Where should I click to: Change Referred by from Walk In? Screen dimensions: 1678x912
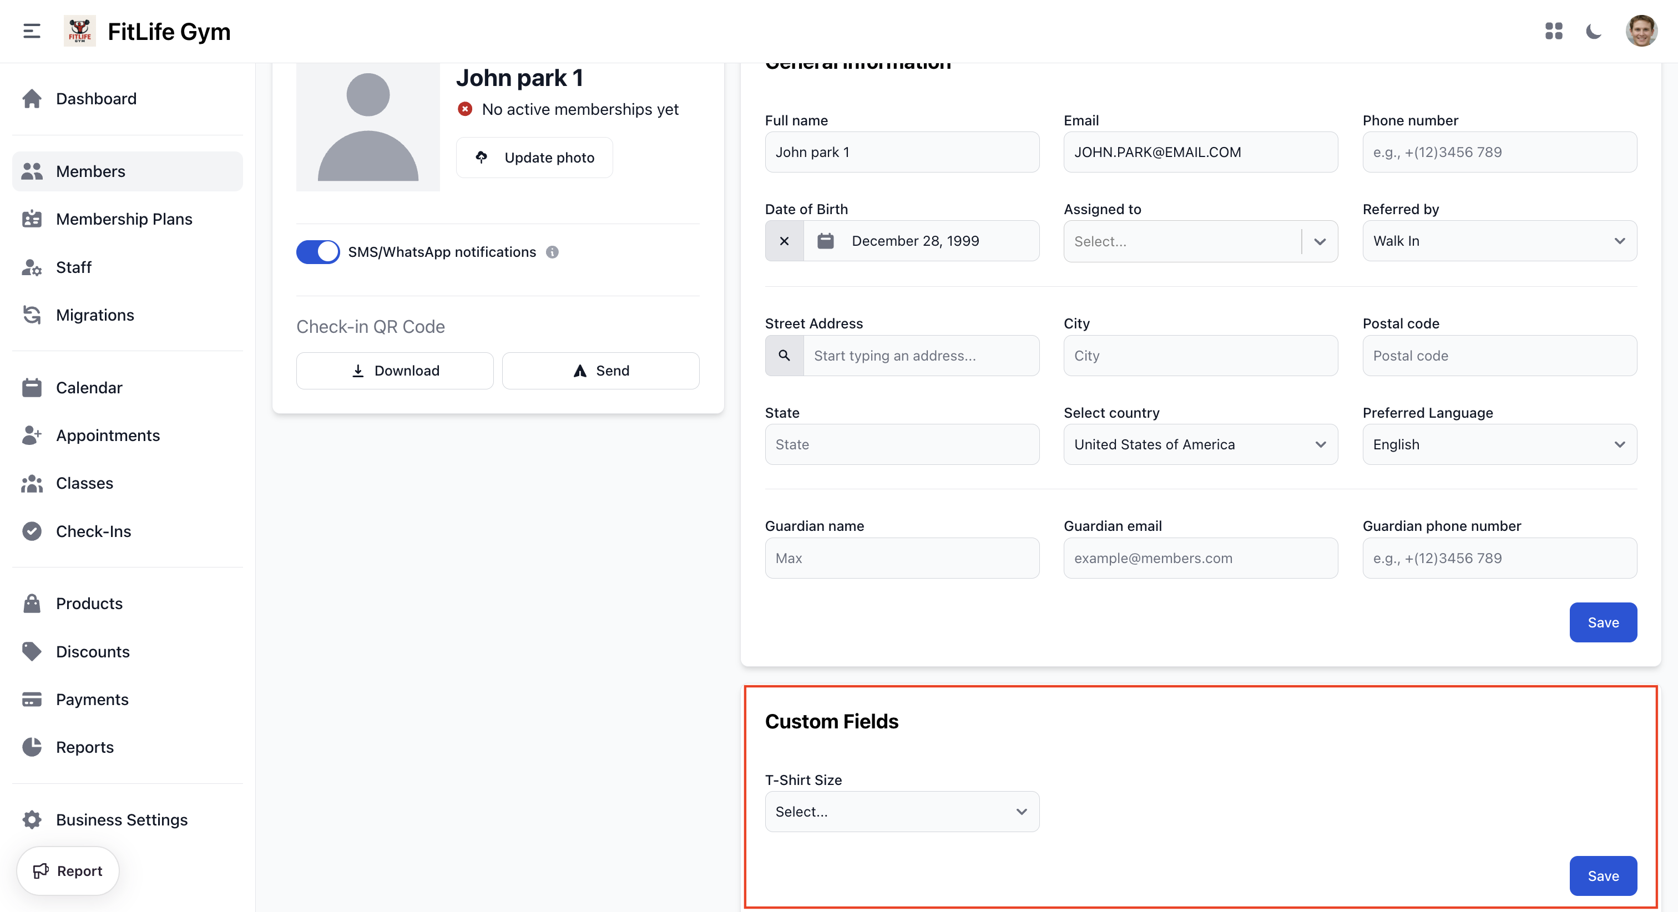point(1499,240)
